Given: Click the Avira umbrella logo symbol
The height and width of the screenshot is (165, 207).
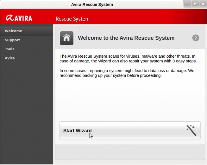Looking at the screenshot, I should 10,18.
